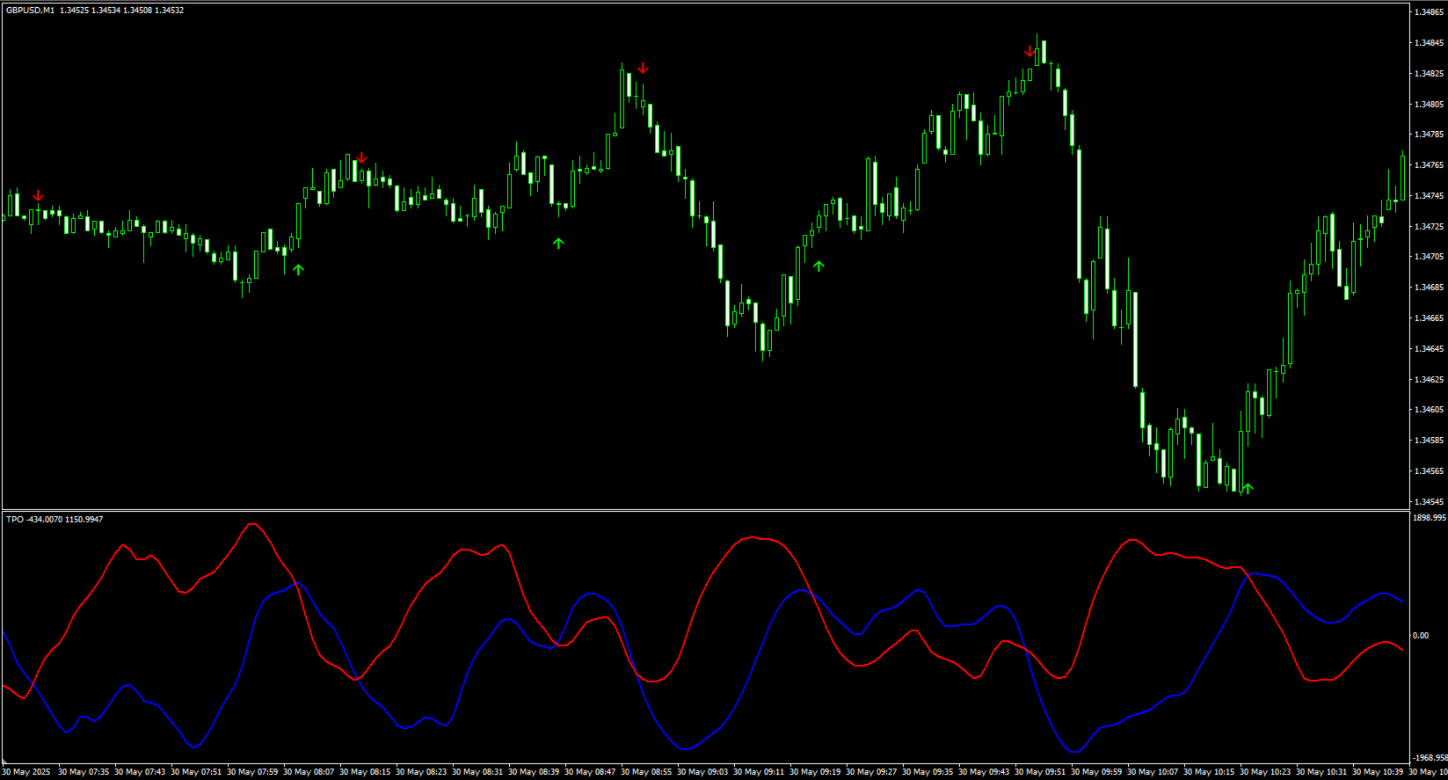Click the 30 May 09:59 time label
Screen dimensions: 1448x780
pos(1096,772)
